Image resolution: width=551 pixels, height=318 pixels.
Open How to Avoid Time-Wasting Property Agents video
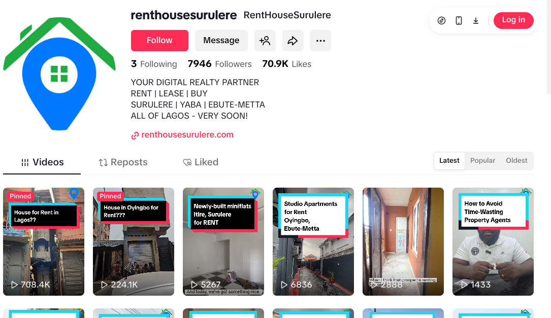tap(493, 241)
